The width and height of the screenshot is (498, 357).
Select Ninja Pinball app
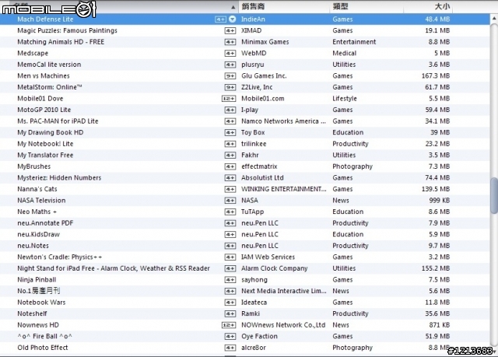point(37,279)
